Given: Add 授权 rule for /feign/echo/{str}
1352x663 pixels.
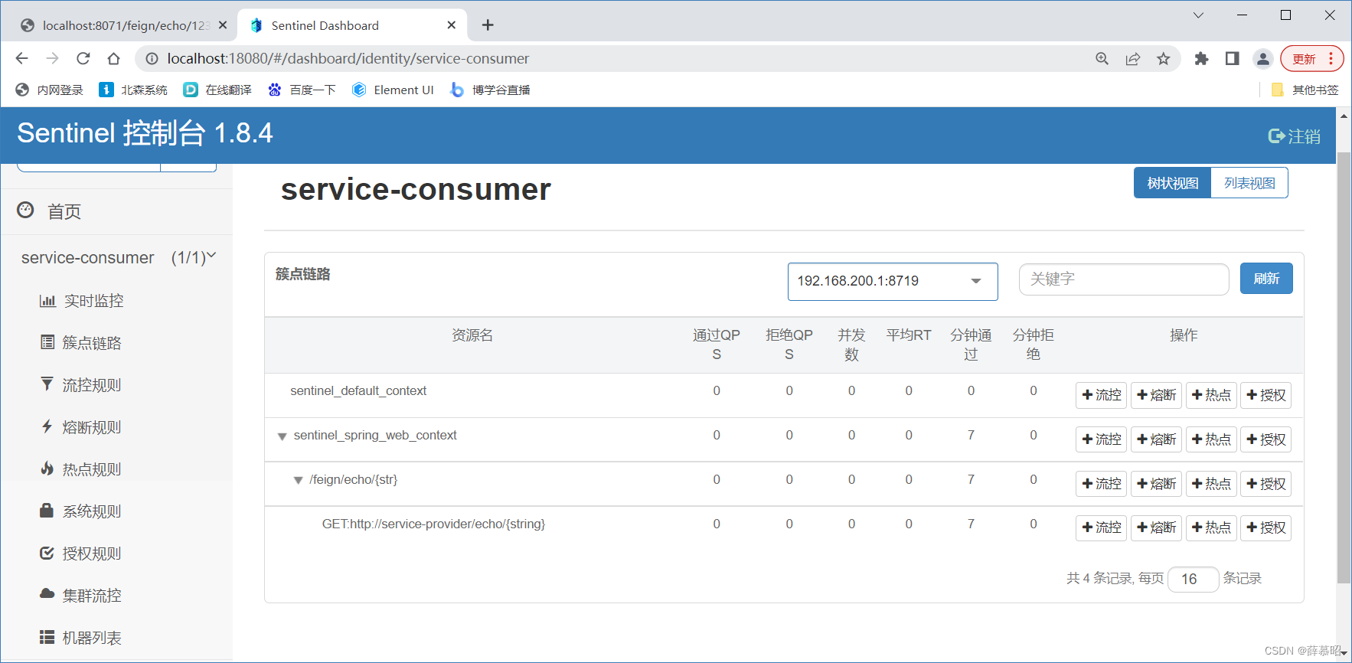Looking at the screenshot, I should pyautogui.click(x=1266, y=484).
